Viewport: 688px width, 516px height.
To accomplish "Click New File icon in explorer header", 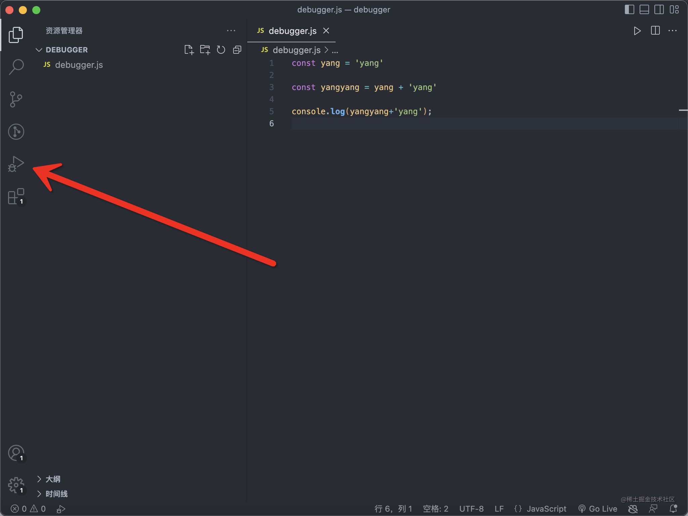I will (189, 50).
